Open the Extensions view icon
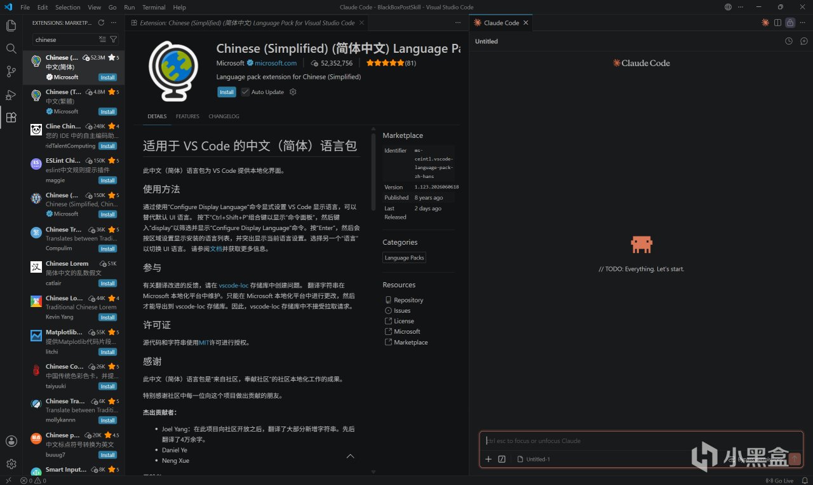 11,118
